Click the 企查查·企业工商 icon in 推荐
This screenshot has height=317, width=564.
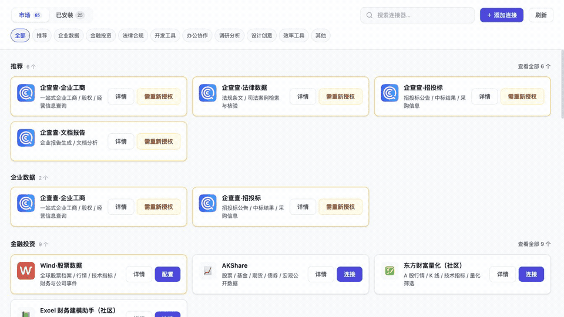[x=26, y=93]
